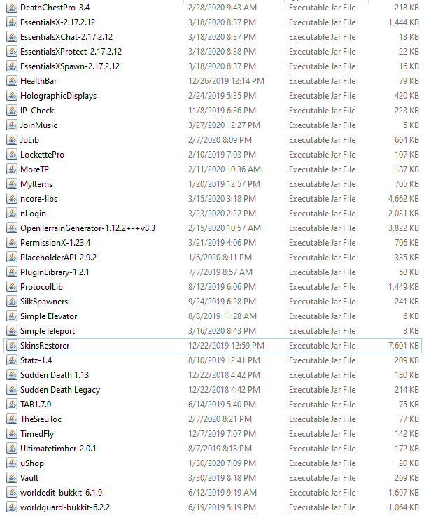Click date 2/24/2019 5:35 PM for HolographicDisplays
This screenshot has height=518, width=424.
[222, 96]
